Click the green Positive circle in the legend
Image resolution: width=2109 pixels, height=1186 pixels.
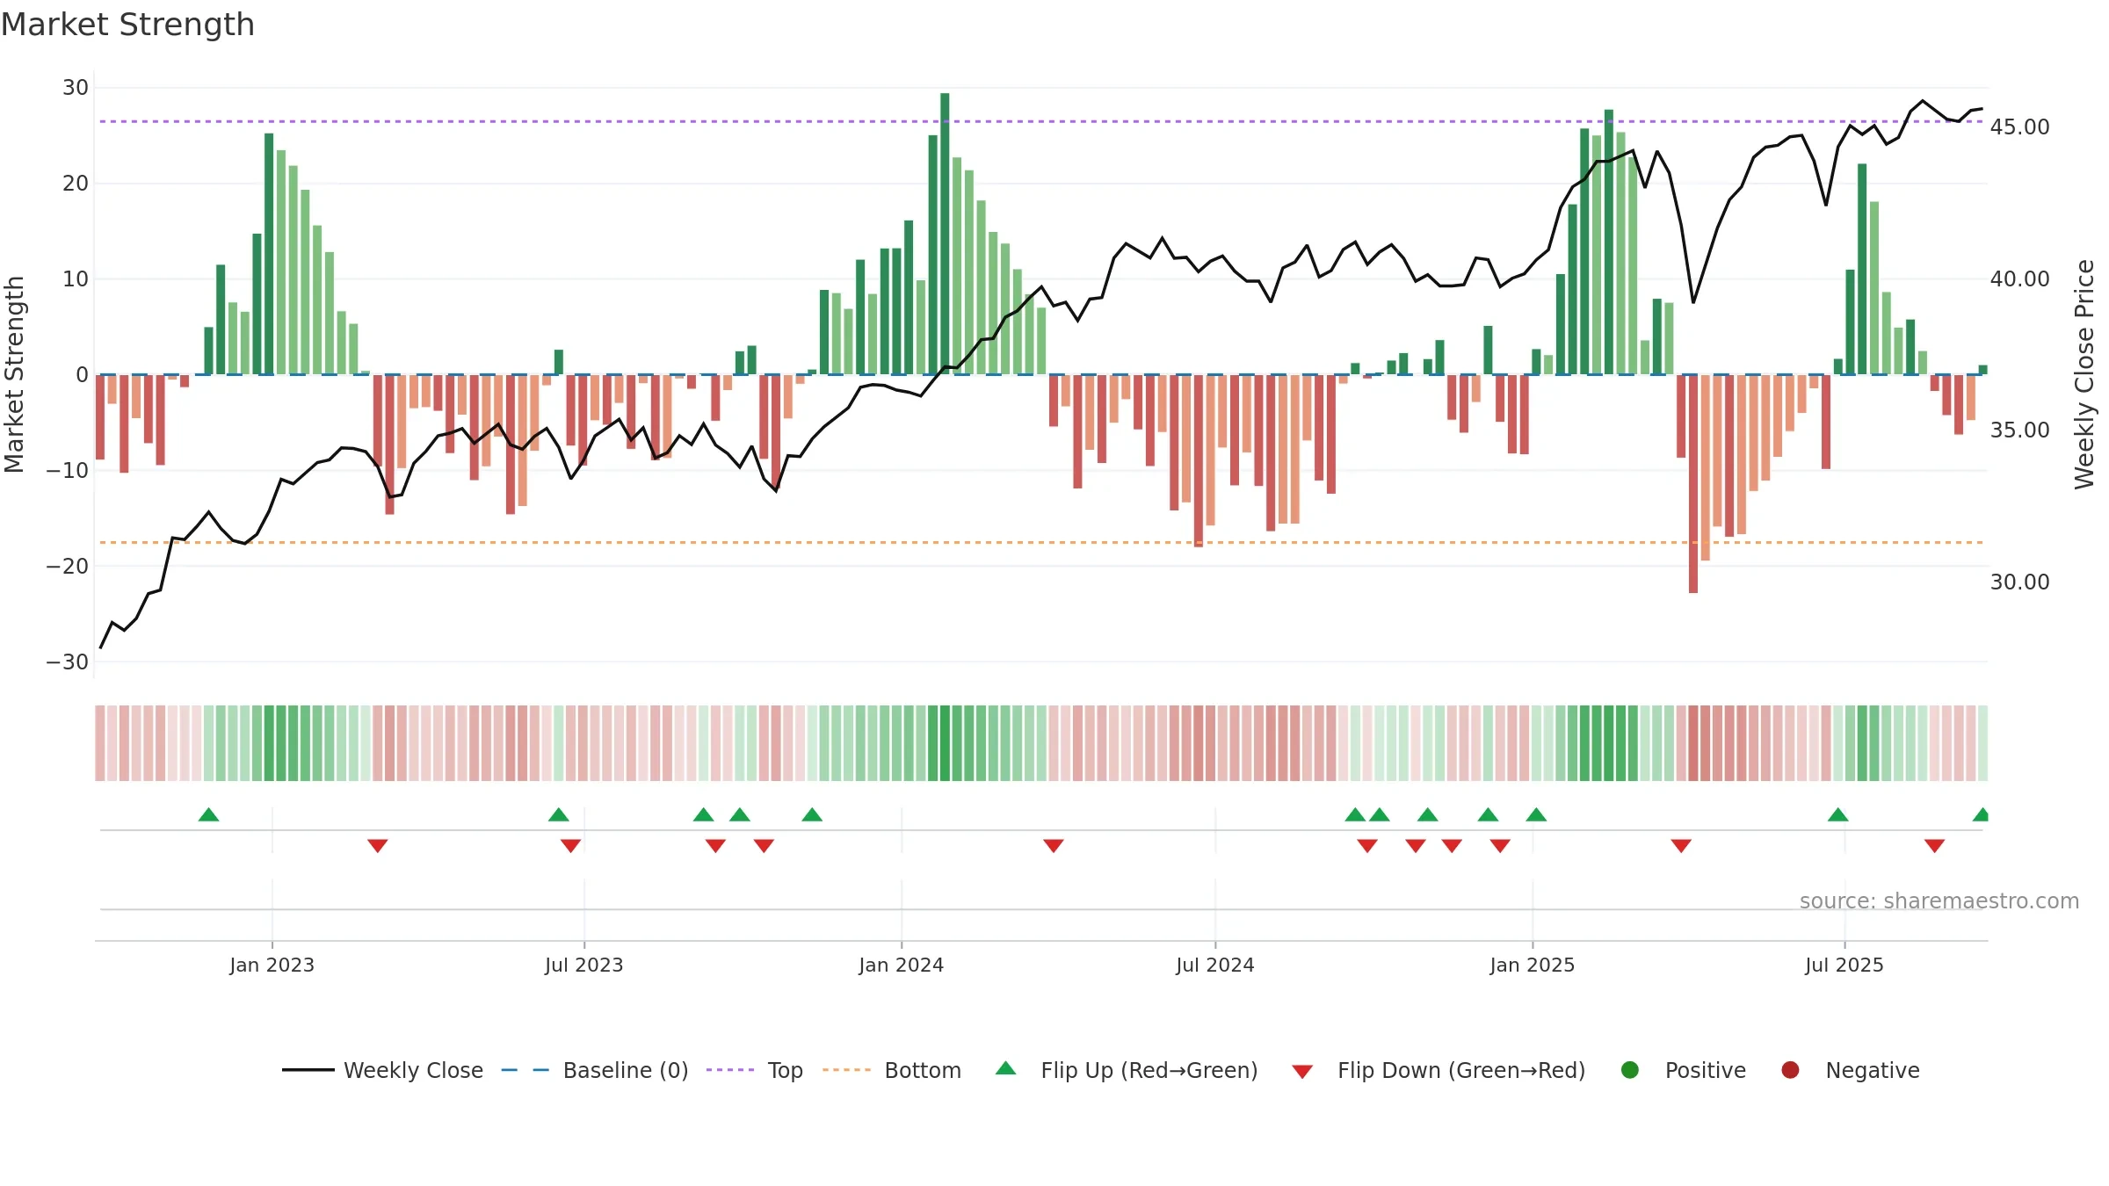pos(1630,1070)
